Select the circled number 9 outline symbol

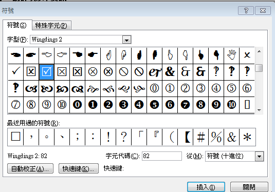point(46,105)
